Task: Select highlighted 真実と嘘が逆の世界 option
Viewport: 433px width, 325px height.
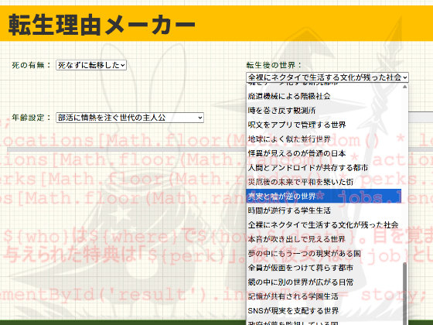Action: pos(324,197)
